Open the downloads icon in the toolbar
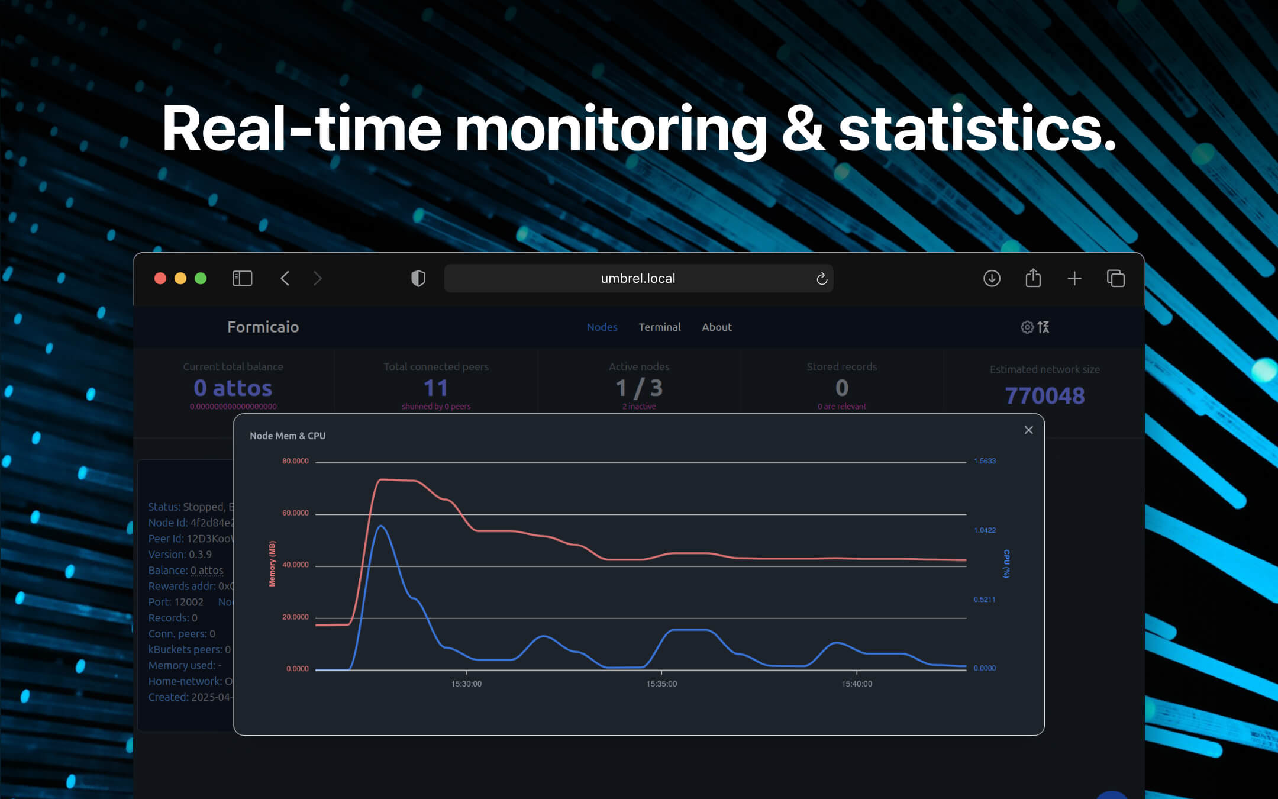This screenshot has width=1278, height=799. (x=992, y=278)
